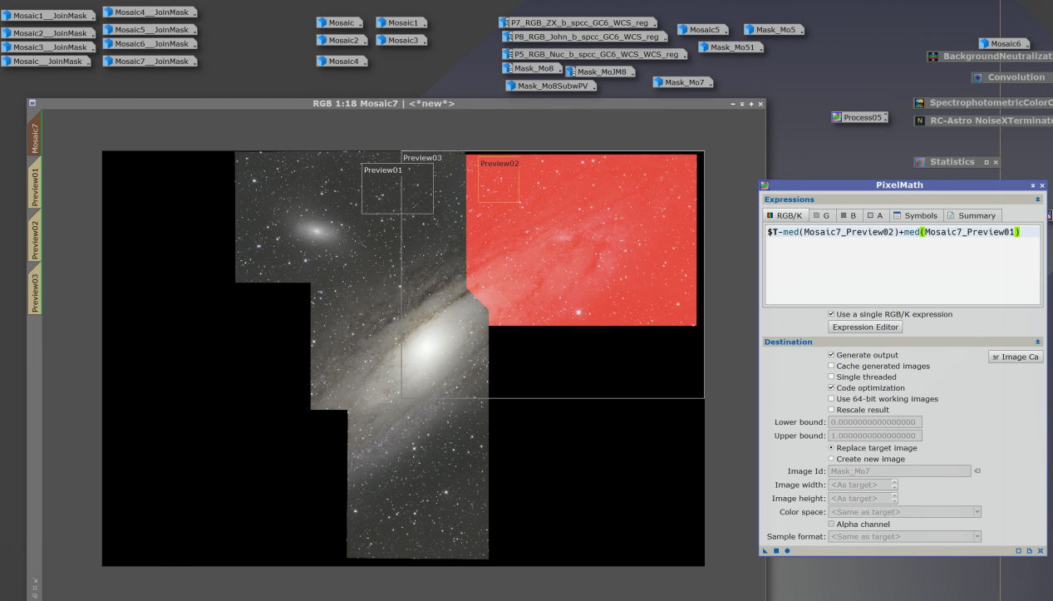Enable the Rescale result checkbox
The height and width of the screenshot is (601, 1053).
[x=831, y=410]
